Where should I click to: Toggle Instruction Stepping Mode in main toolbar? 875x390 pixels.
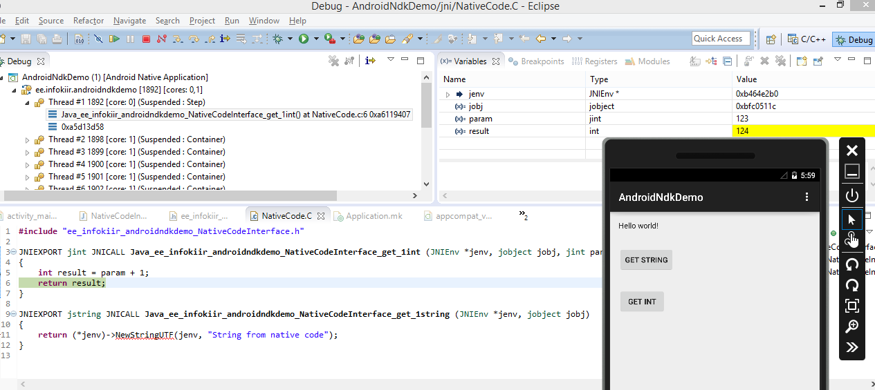click(225, 39)
